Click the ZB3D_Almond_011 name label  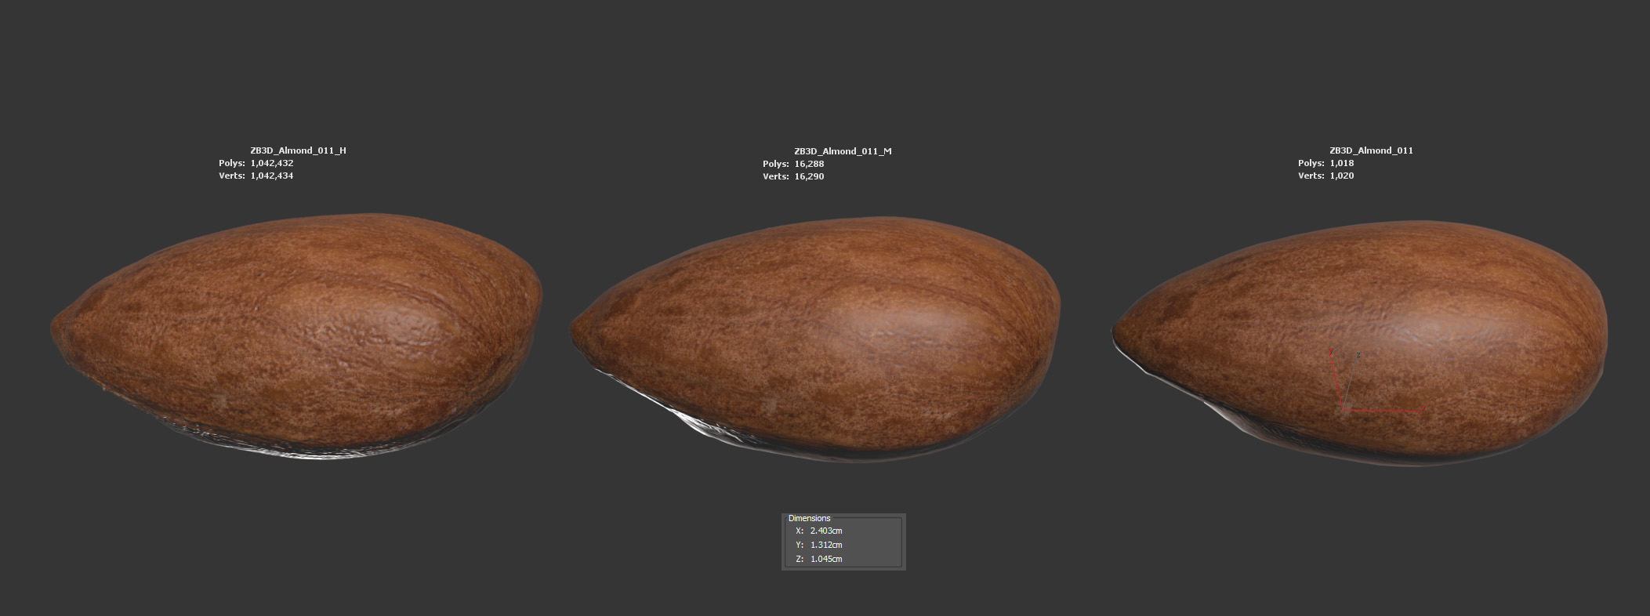tap(1371, 150)
